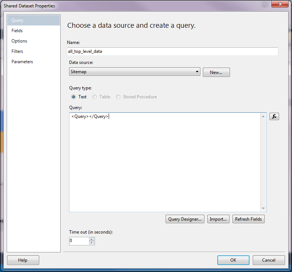The height and width of the screenshot is (272, 292).
Task: Select the Table query type option
Action: pyautogui.click(x=95, y=97)
